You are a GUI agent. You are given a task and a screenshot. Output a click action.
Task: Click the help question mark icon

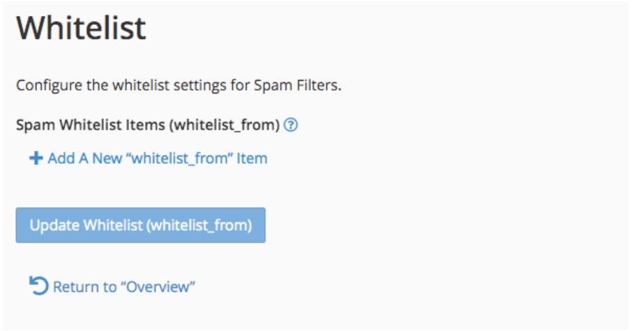(x=291, y=125)
